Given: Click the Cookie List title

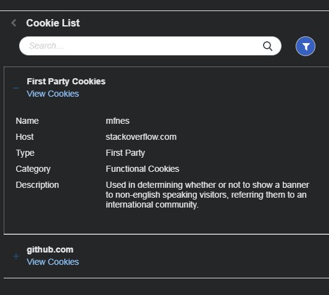Looking at the screenshot, I should coord(53,23).
